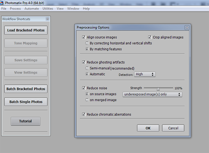
Task: Open the View menu
Action: [60, 9]
